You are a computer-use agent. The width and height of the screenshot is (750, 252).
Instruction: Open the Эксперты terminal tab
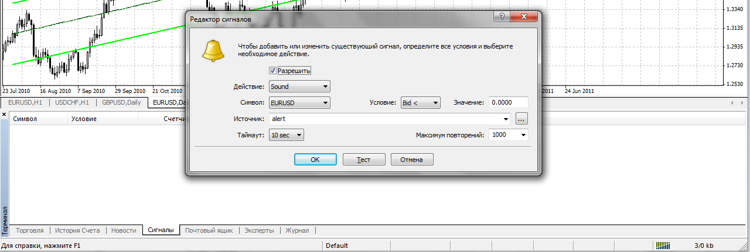click(259, 230)
